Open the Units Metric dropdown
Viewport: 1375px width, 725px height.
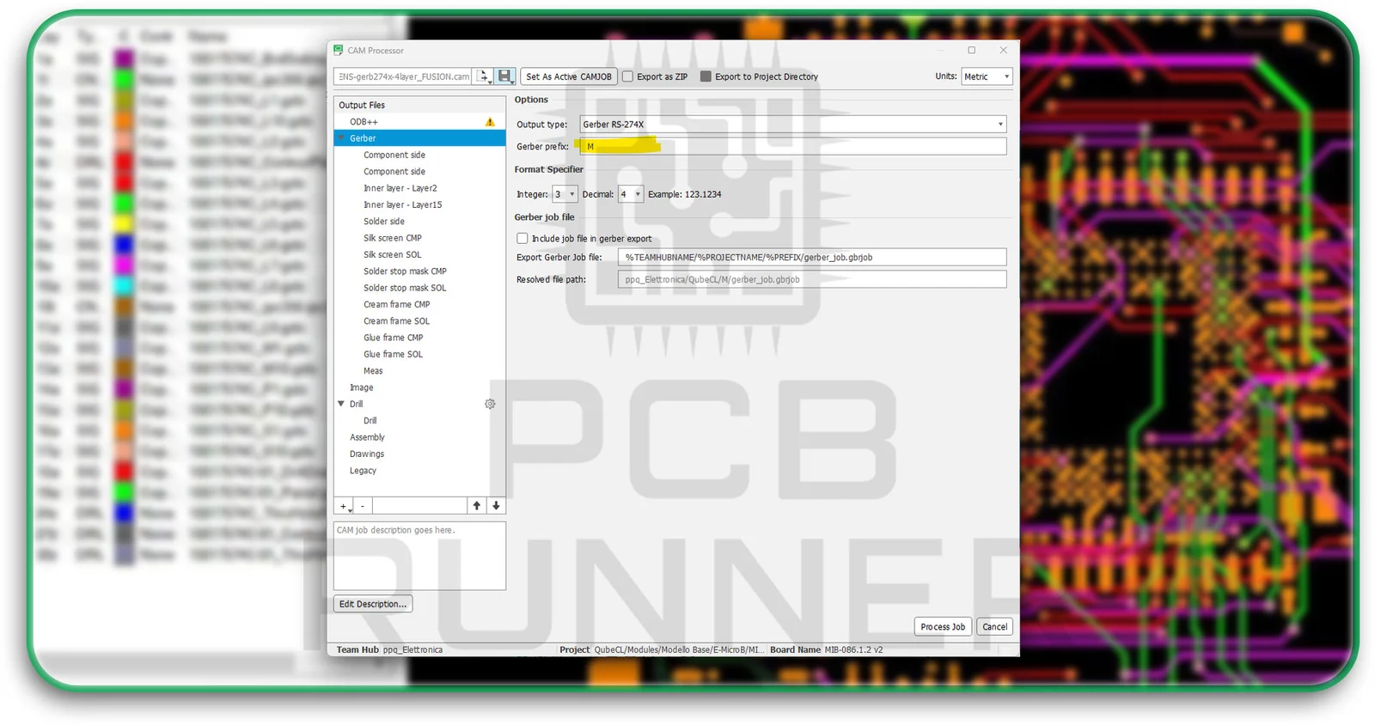click(987, 76)
